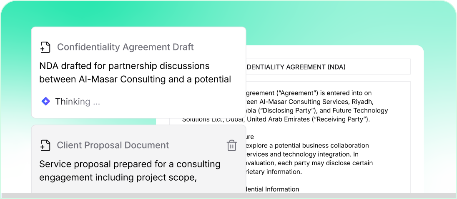Click the document icon beside Client Proposal Document
The height and width of the screenshot is (199, 457).
pyautogui.click(x=45, y=145)
